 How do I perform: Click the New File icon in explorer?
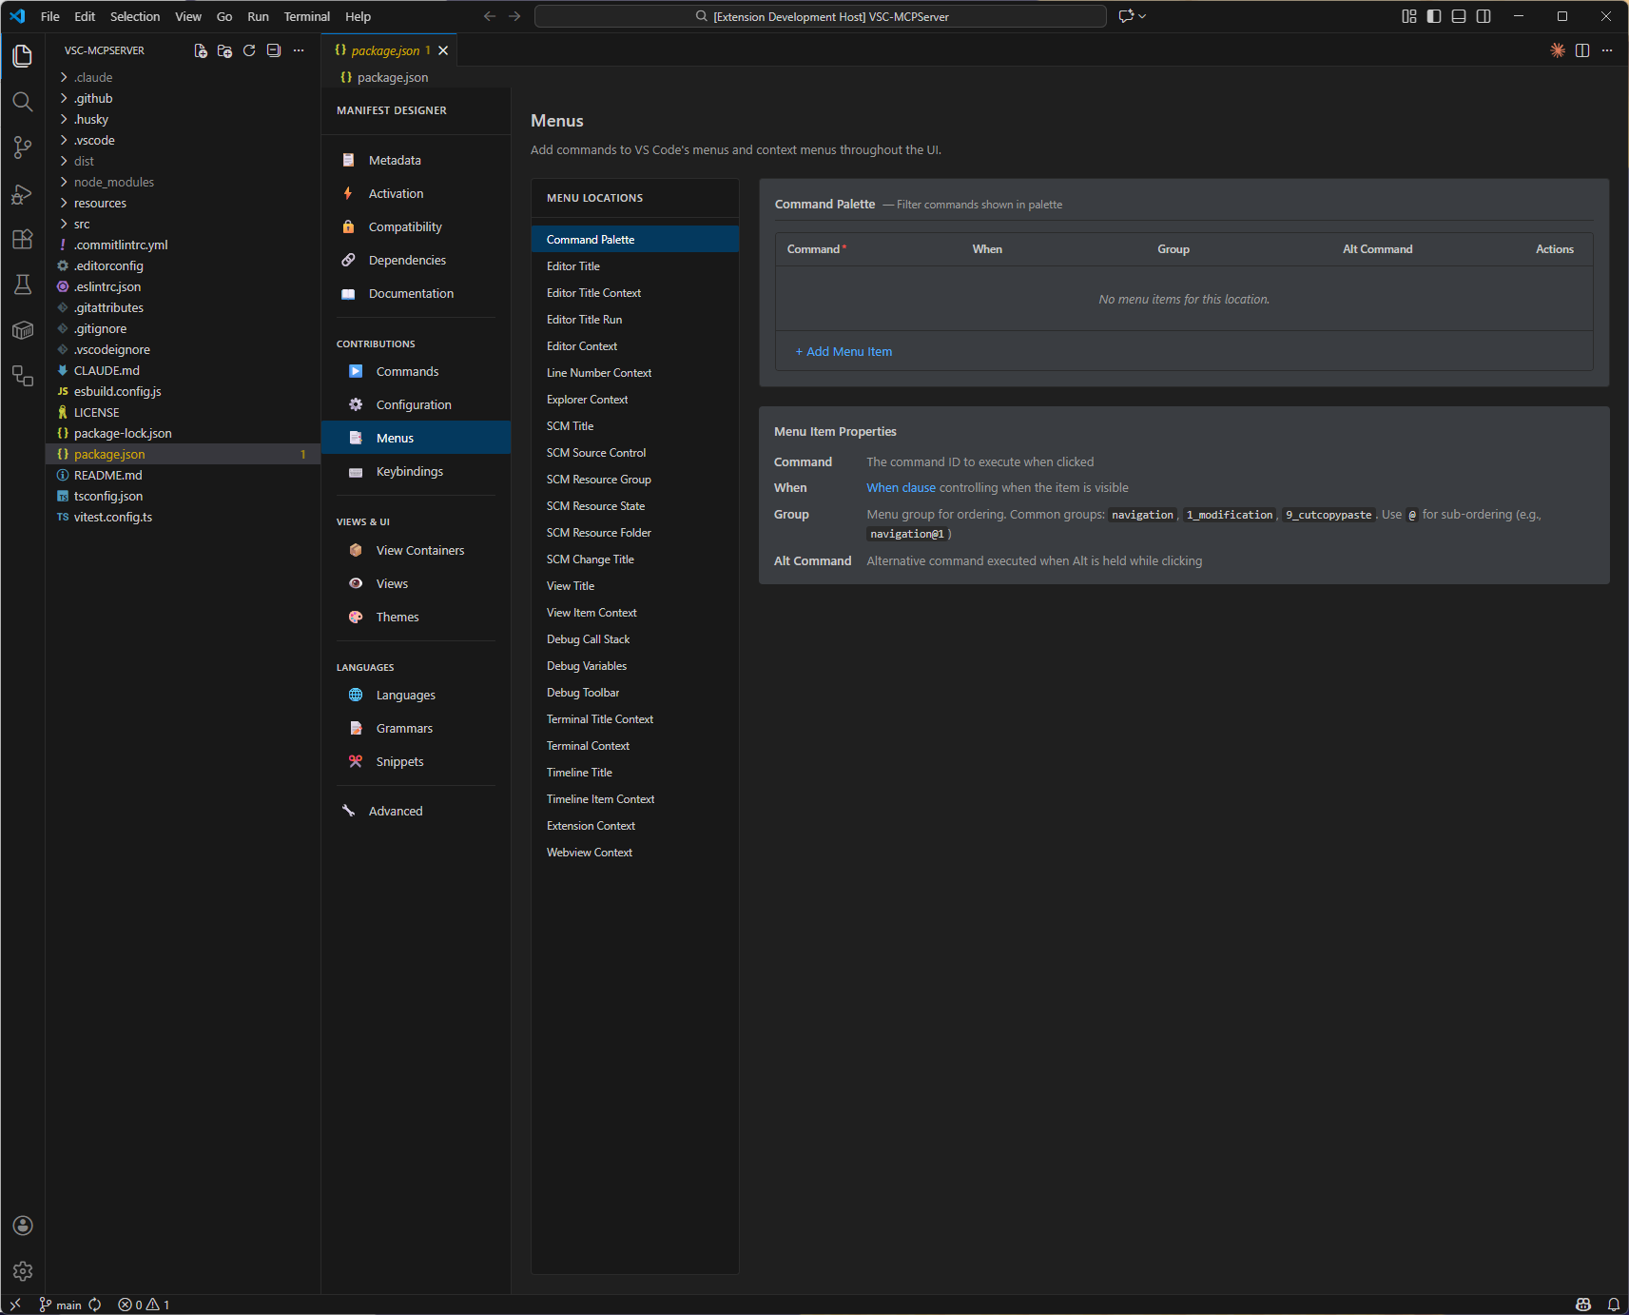pyautogui.click(x=201, y=50)
